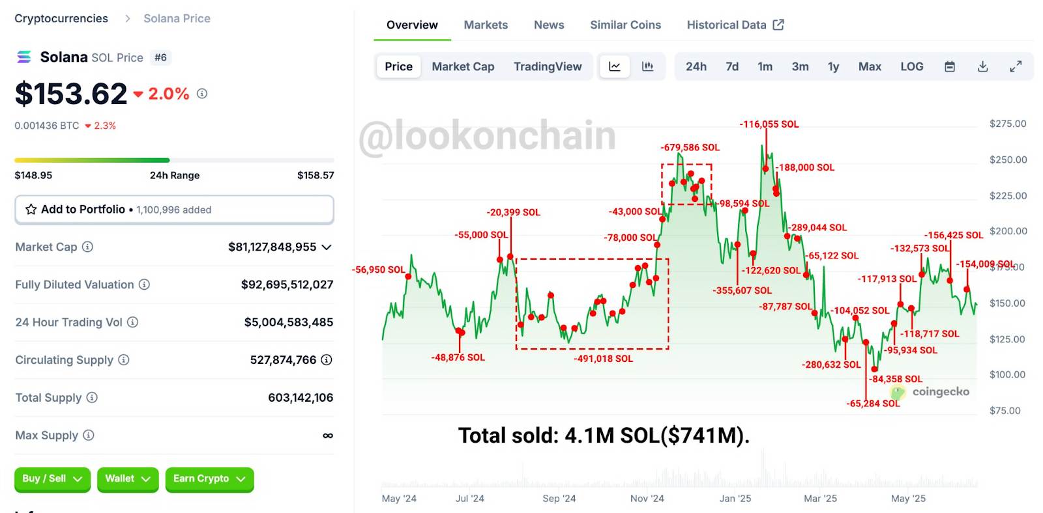Open the Buy / Sell dropdown
The width and height of the screenshot is (1043, 513).
click(52, 479)
